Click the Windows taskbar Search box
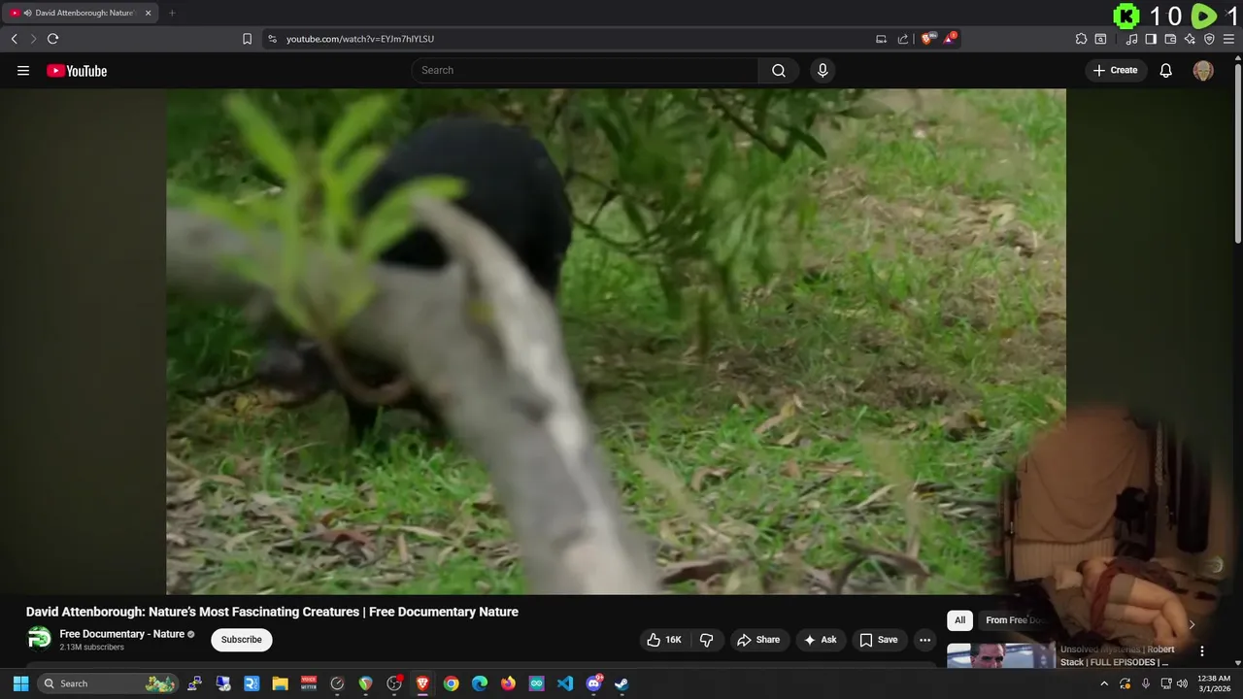The height and width of the screenshot is (699, 1243). [x=108, y=683]
